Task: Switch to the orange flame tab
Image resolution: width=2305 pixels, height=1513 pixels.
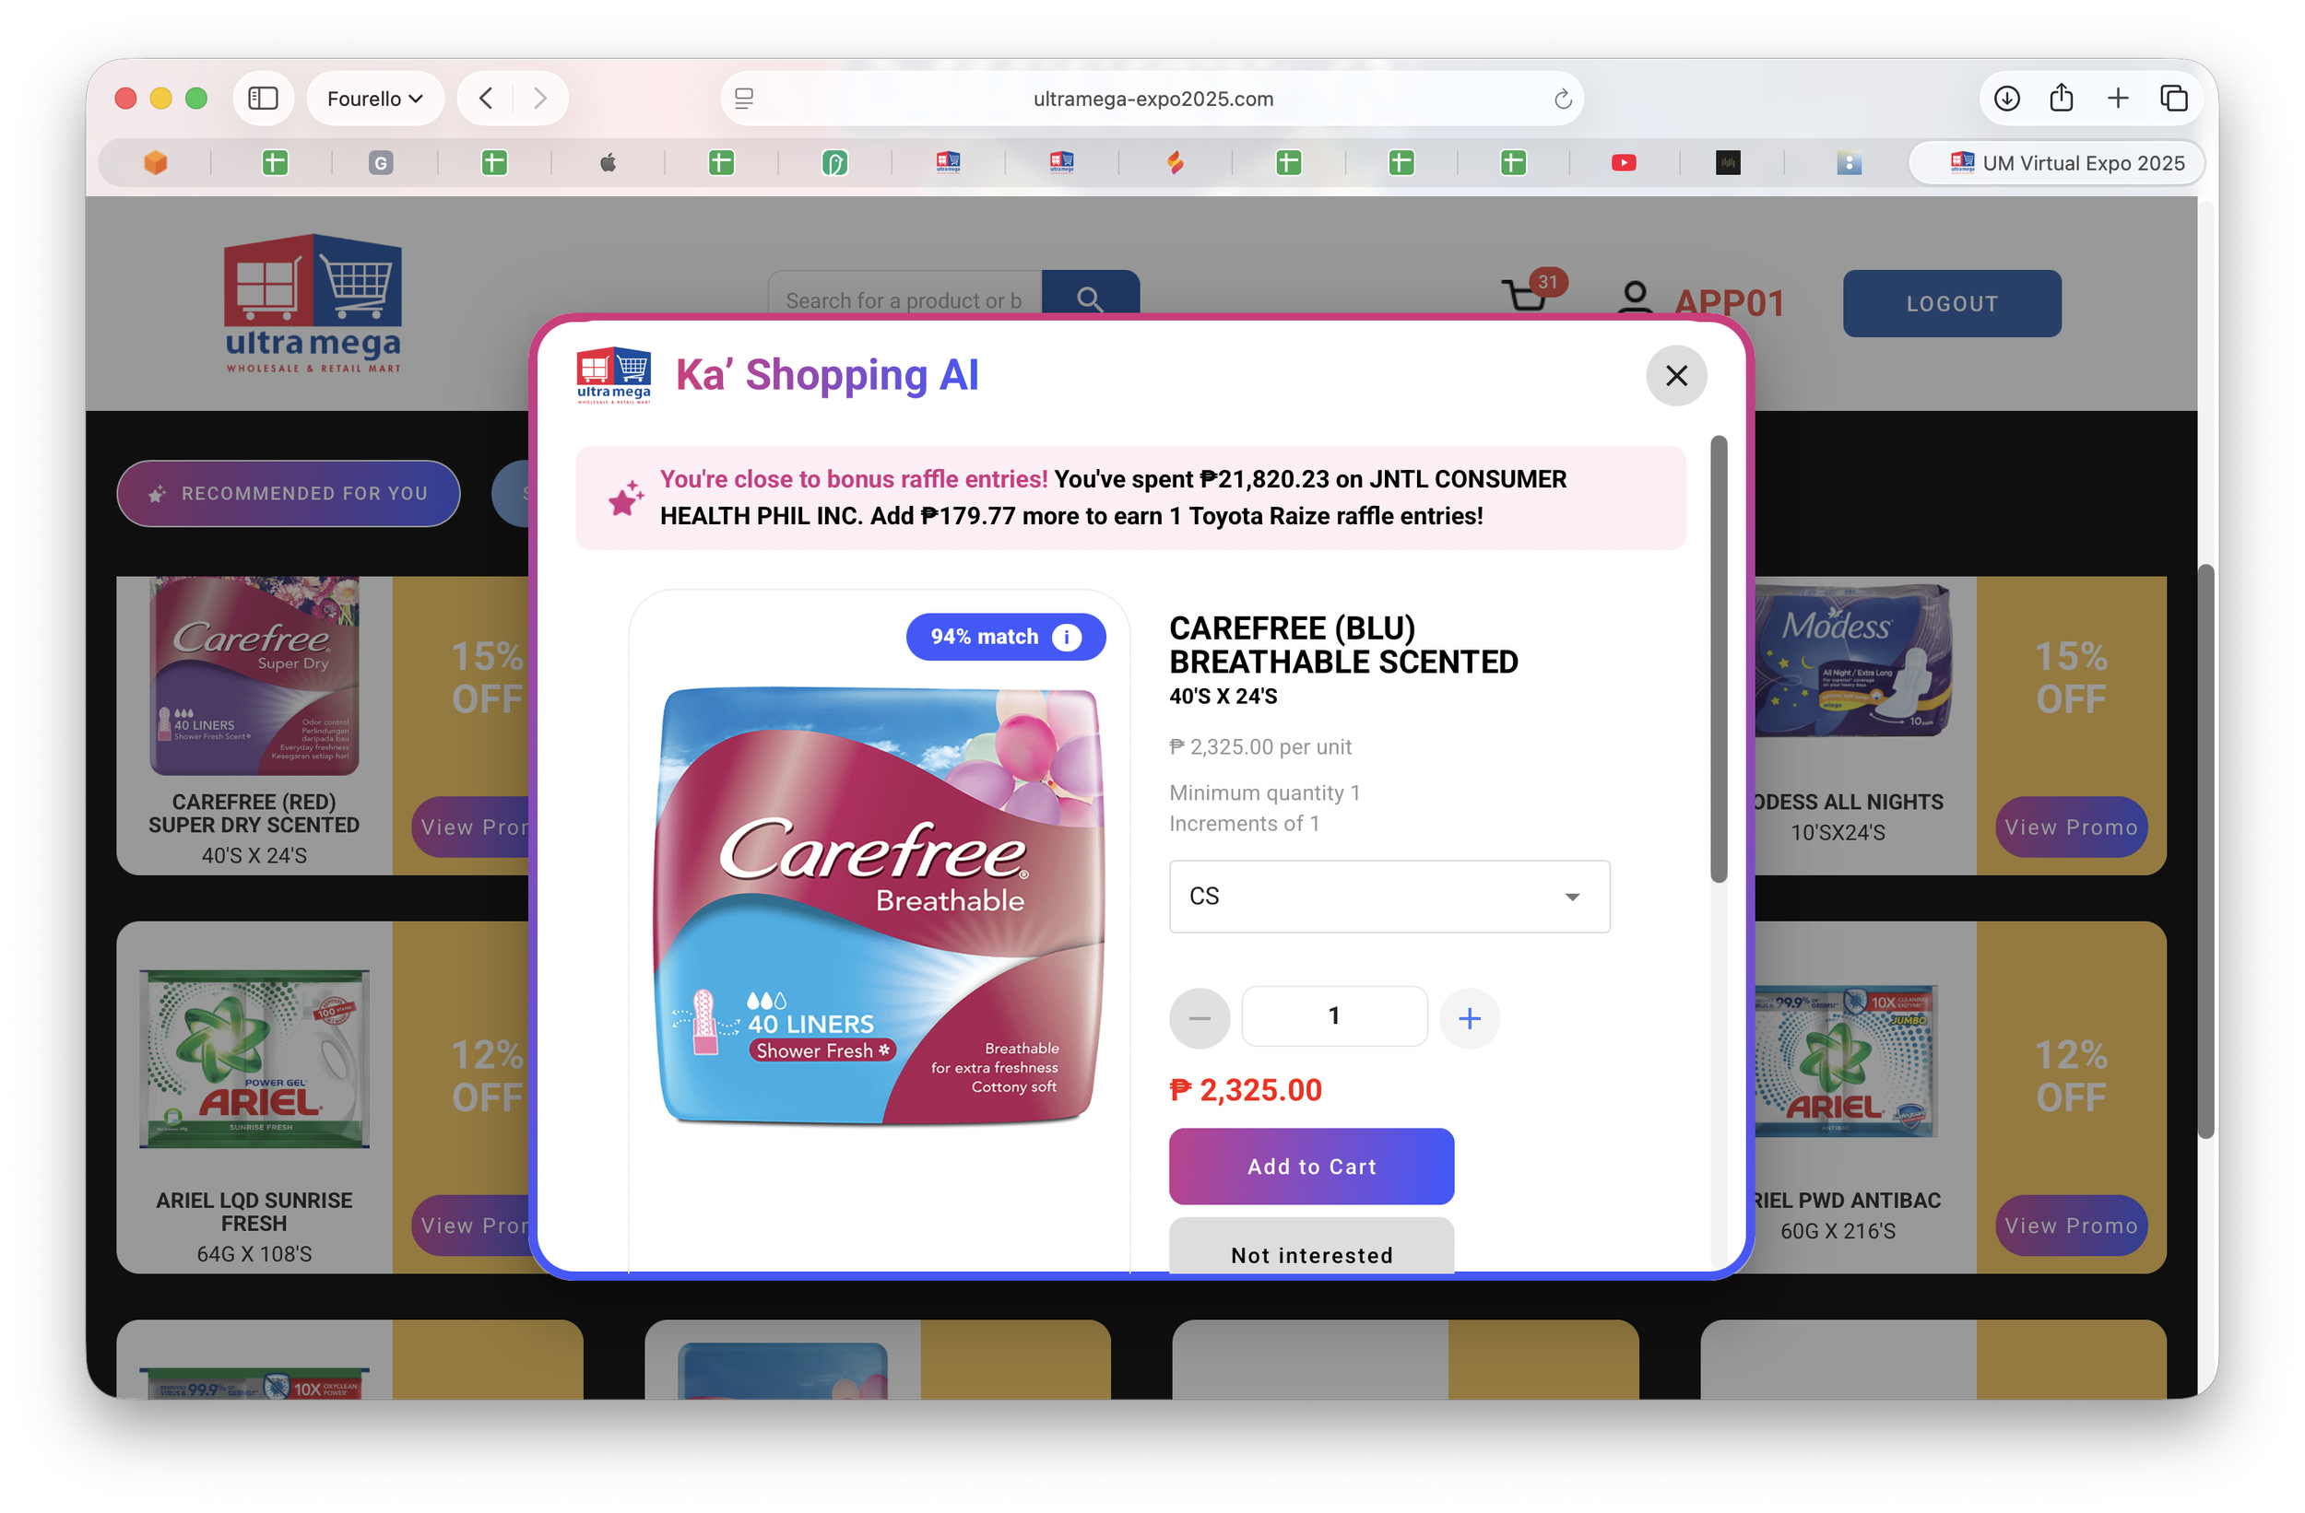Action: pos(1174,162)
